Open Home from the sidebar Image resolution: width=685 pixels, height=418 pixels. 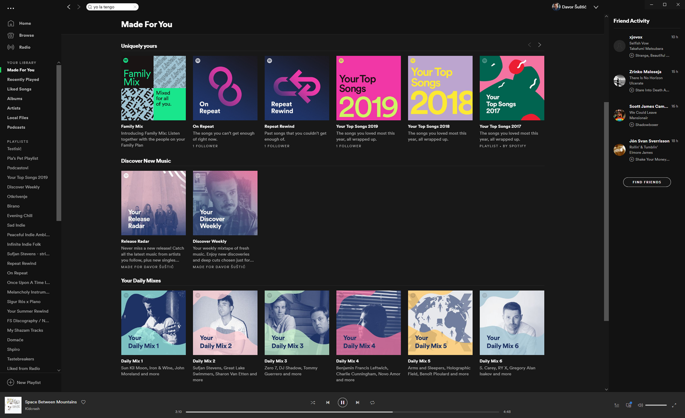[x=25, y=24]
